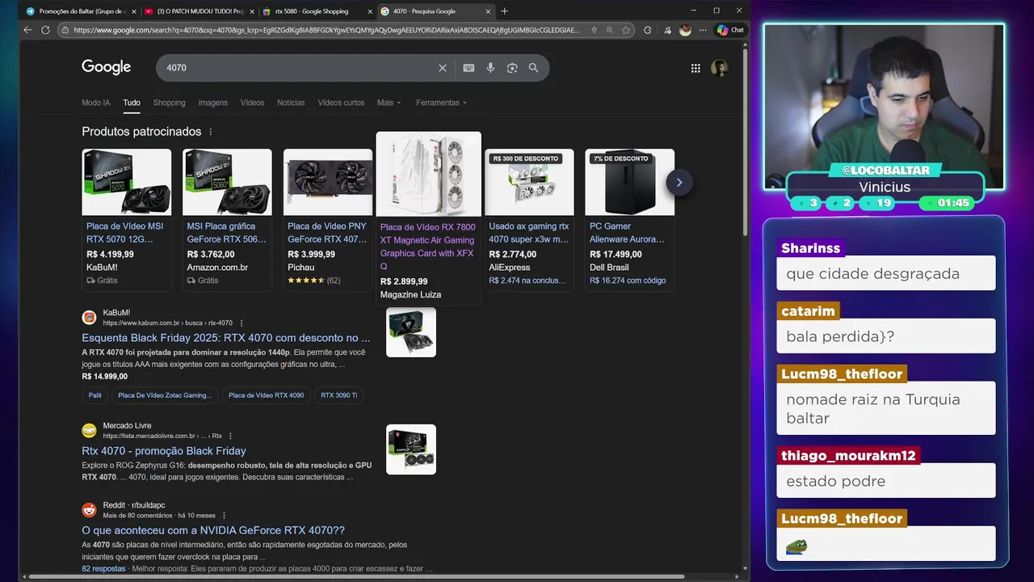The image size is (1034, 582).
Task: Close the Promoções do Baltar tab
Action: point(134,11)
